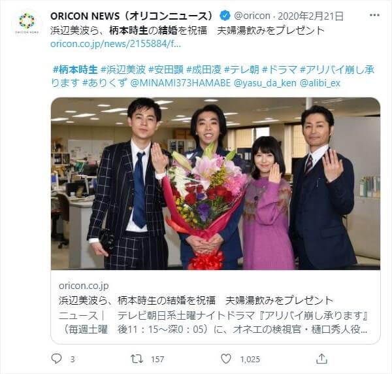The width and height of the screenshot is (392, 374).
Task: Click the reply speech bubble icon
Action: pos(56,359)
